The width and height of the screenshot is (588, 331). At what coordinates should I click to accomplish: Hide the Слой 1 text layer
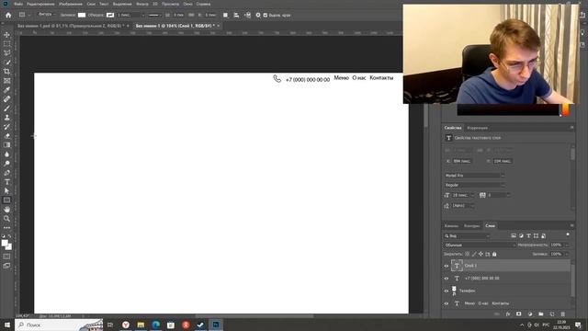click(447, 266)
